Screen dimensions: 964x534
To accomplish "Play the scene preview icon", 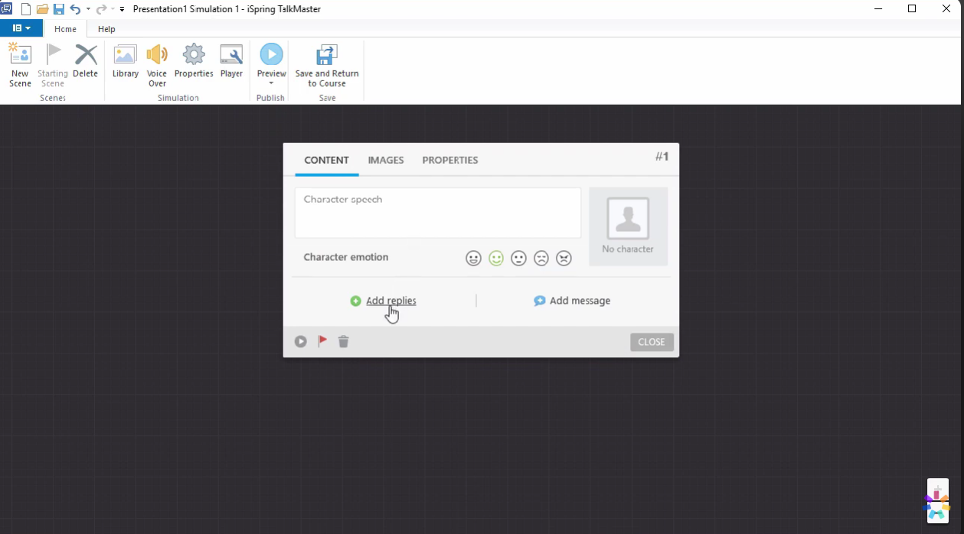I will [x=300, y=341].
